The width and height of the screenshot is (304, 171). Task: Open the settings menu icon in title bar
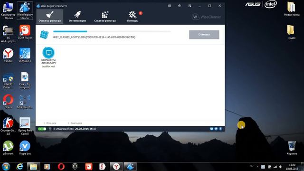coord(190,6)
